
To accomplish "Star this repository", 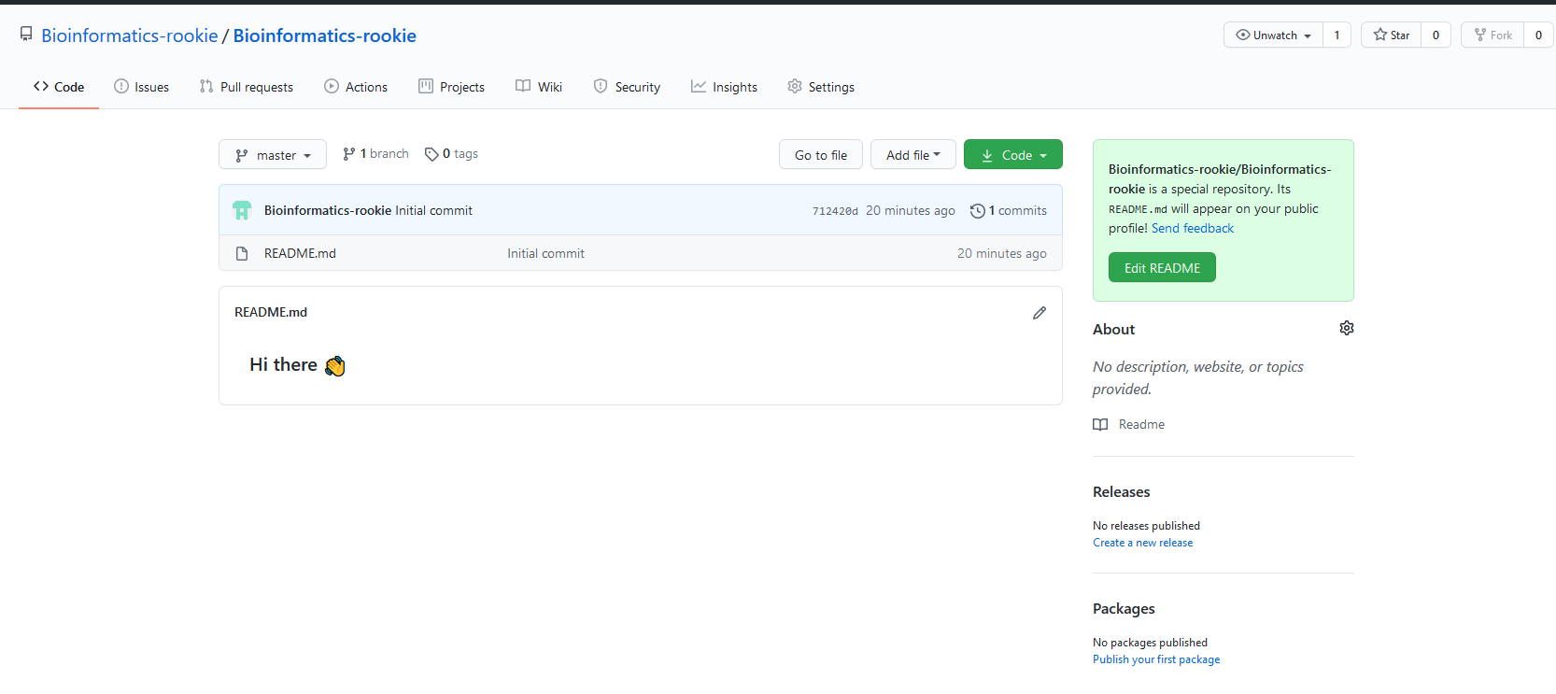I will click(x=1391, y=35).
